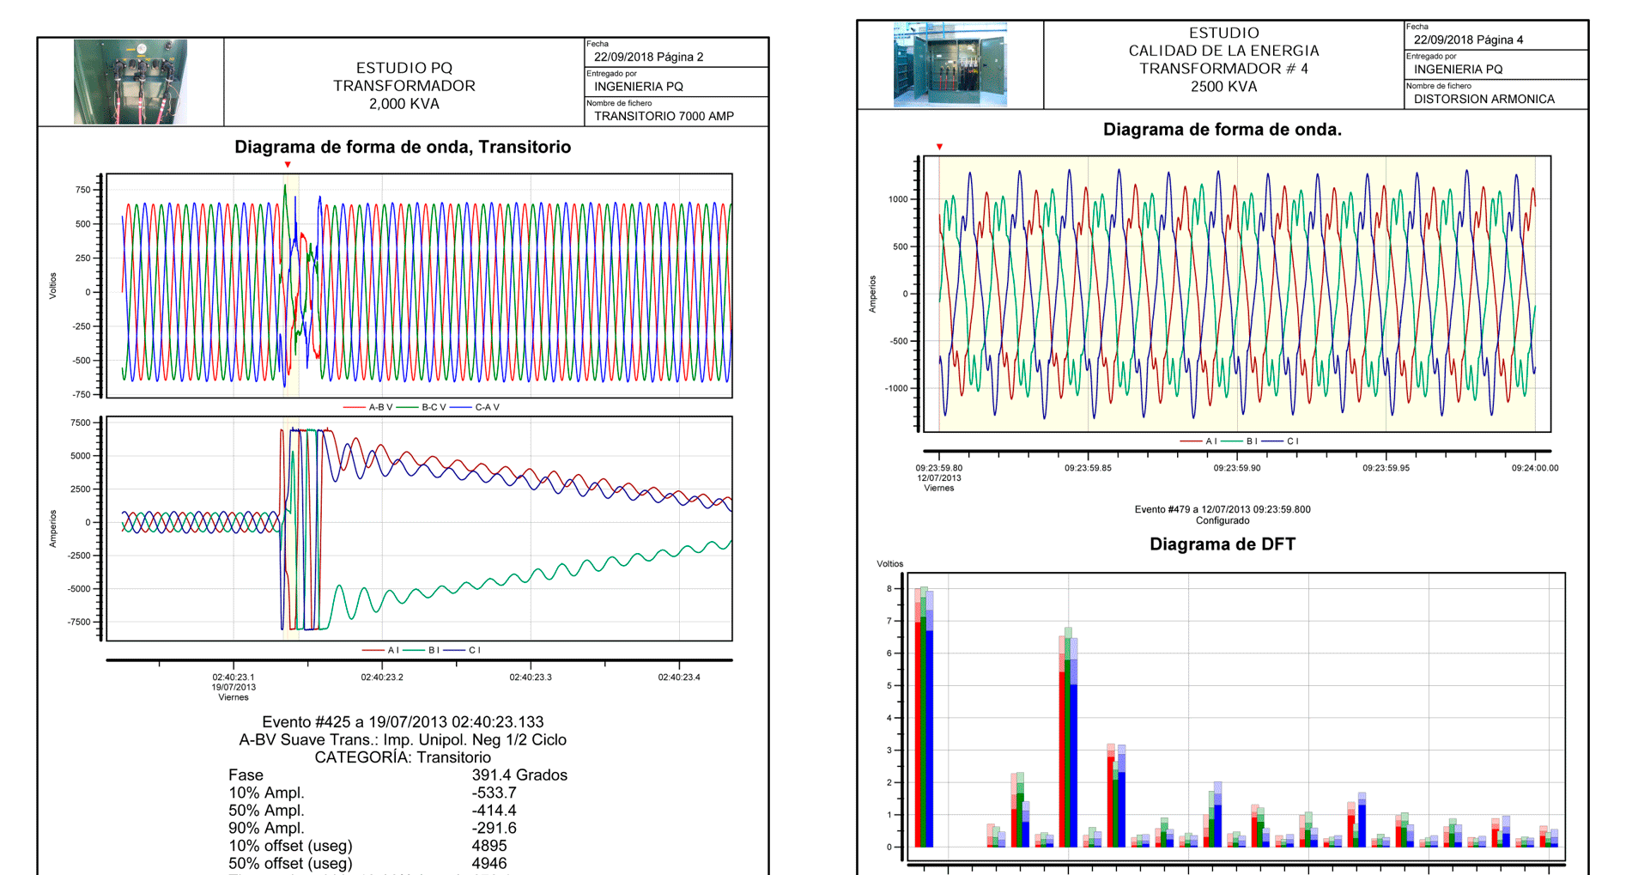Click the DISTORSION ARMONICA file name field
The image size is (1626, 875).
(x=1483, y=99)
